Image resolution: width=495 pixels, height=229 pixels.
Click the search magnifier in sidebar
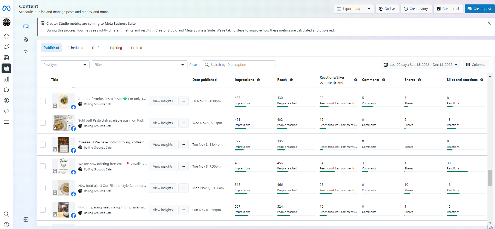coord(7,214)
